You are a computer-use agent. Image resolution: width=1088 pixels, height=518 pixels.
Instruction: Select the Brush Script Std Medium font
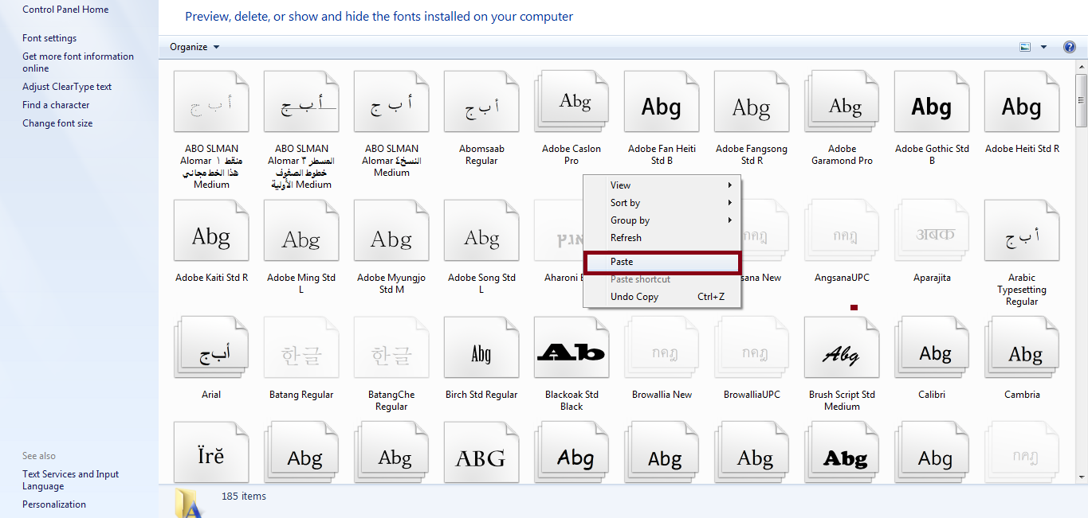(x=842, y=352)
